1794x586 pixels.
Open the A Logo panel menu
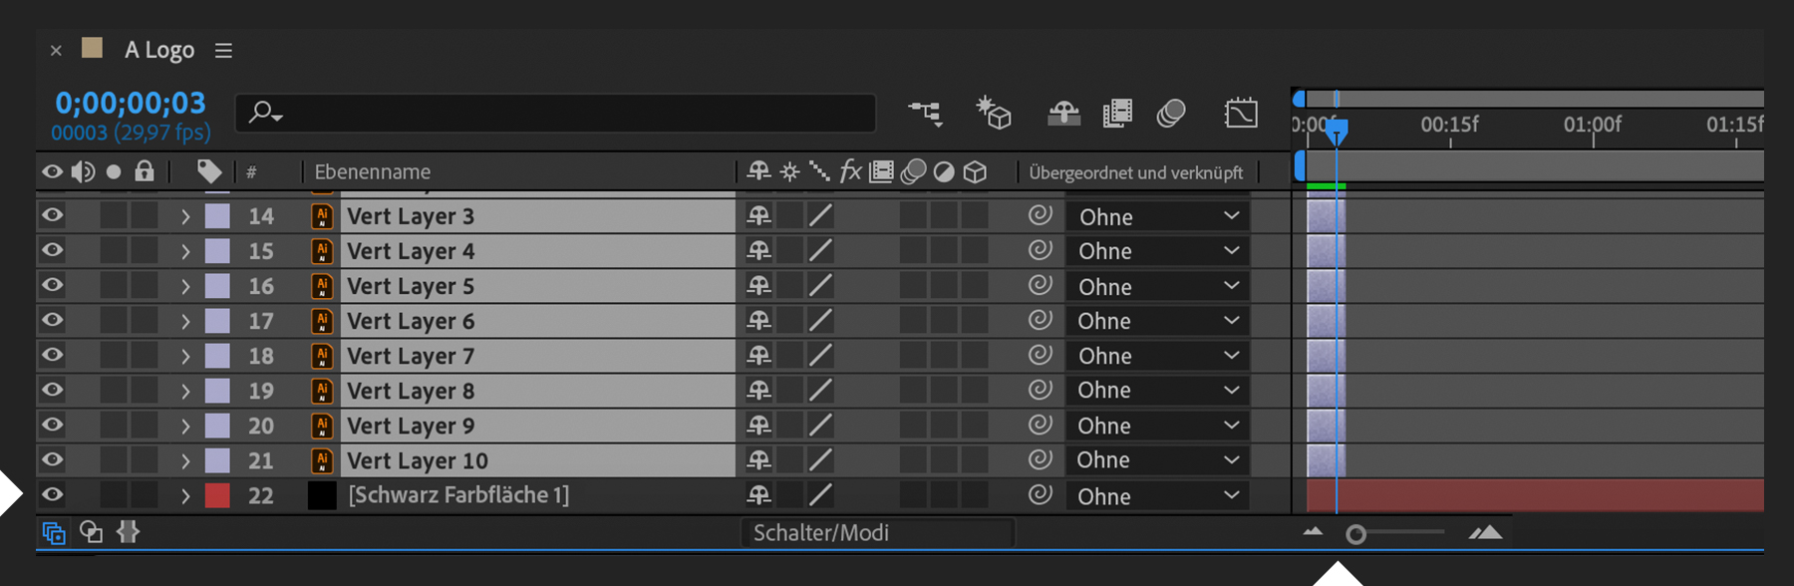pyautogui.click(x=223, y=51)
